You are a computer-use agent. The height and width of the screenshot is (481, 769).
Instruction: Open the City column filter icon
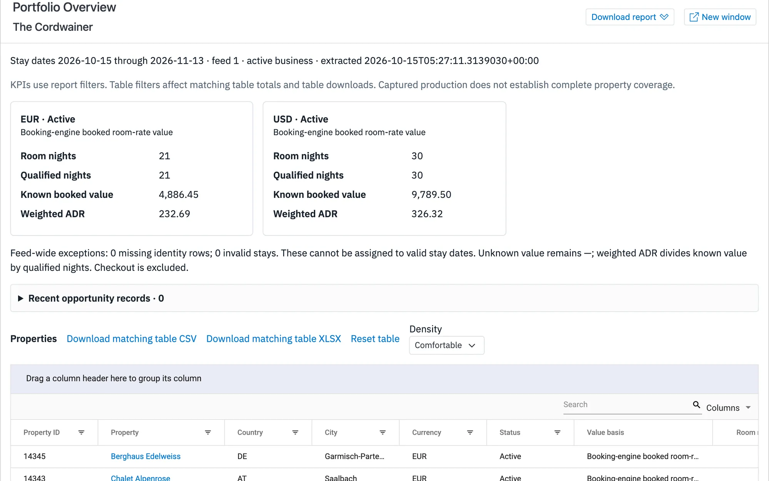(x=383, y=433)
